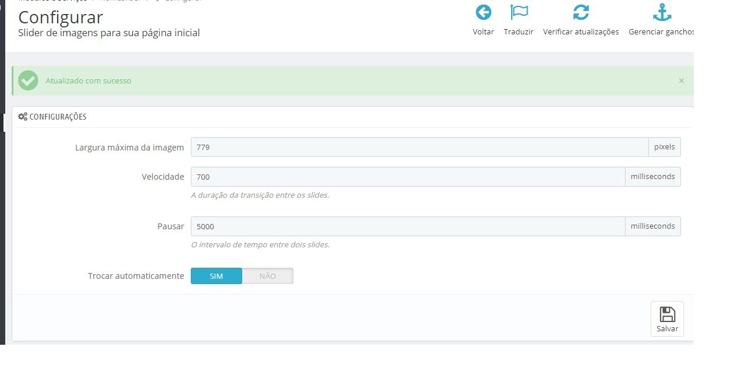
Task: Click the 'Largura máxima da imagem' label
Action: point(130,148)
